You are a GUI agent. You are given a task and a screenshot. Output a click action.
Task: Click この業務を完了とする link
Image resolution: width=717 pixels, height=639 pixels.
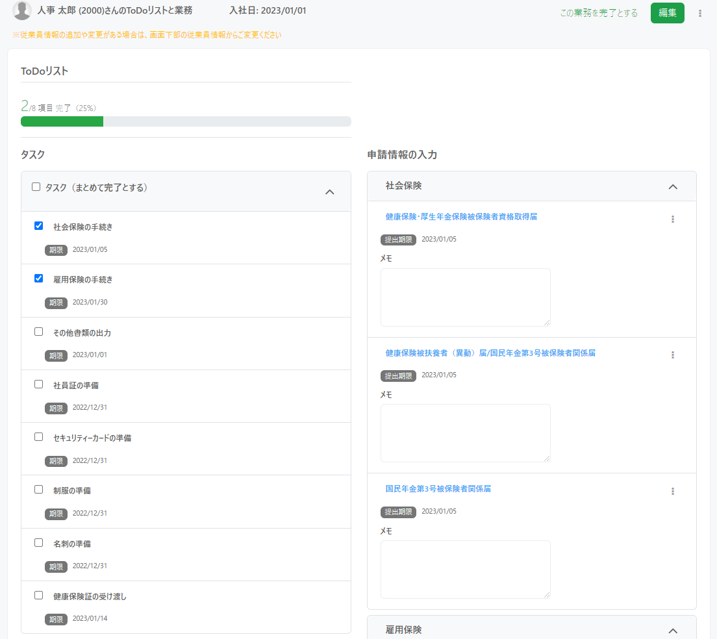point(599,13)
